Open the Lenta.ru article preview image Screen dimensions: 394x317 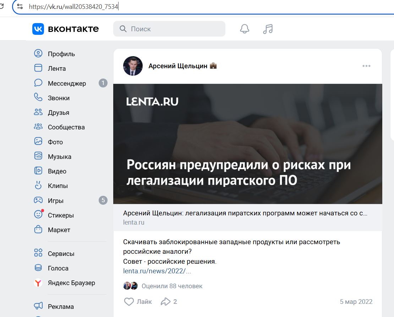[x=247, y=144]
